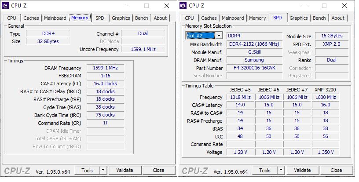Open About tab in right window
The width and height of the screenshot is (359, 182).
click(x=338, y=18)
